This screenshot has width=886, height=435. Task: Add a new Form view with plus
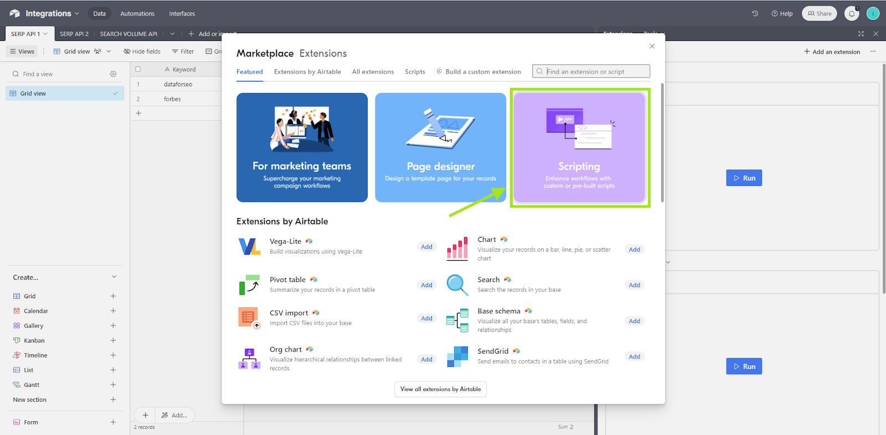[x=113, y=422]
